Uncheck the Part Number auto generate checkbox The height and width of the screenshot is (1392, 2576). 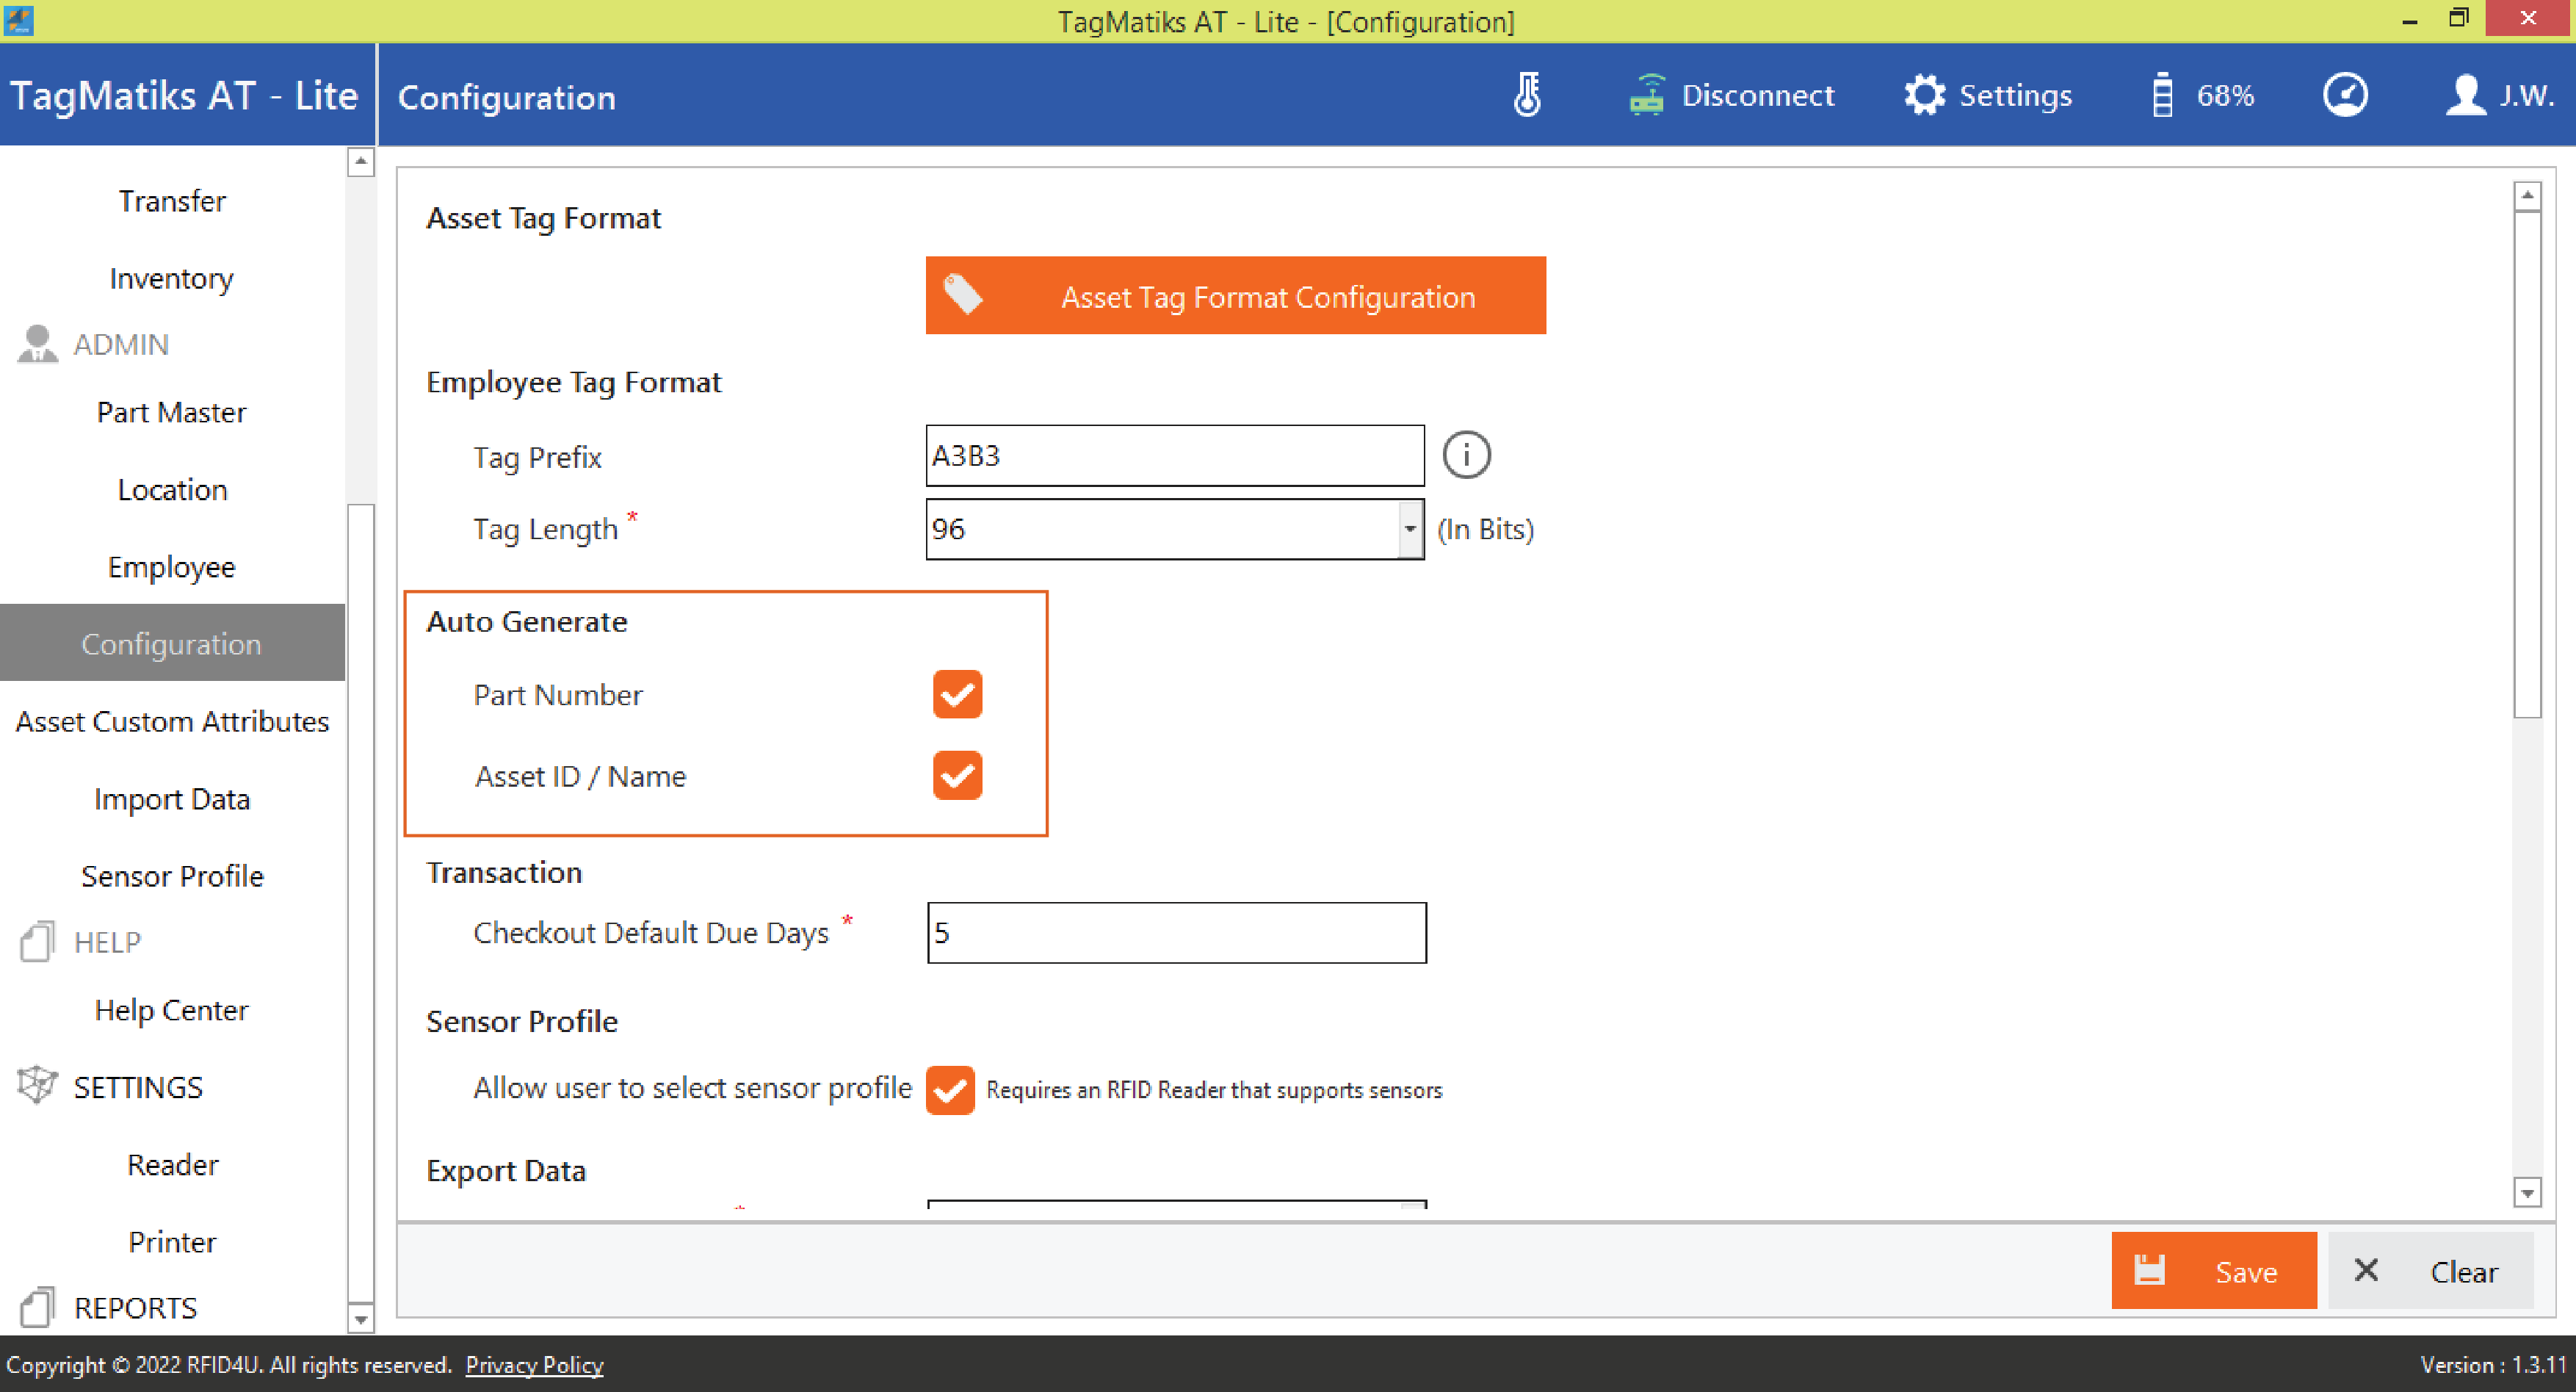pos(957,694)
